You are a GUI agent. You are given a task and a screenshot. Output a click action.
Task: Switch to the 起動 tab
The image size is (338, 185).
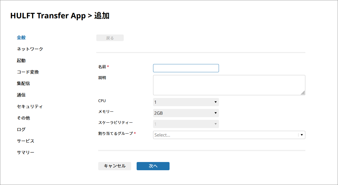21,60
